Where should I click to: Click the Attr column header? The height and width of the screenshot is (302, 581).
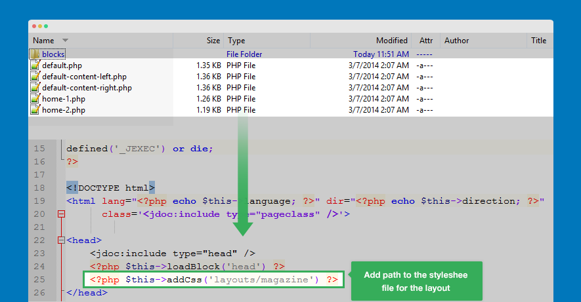(425, 41)
